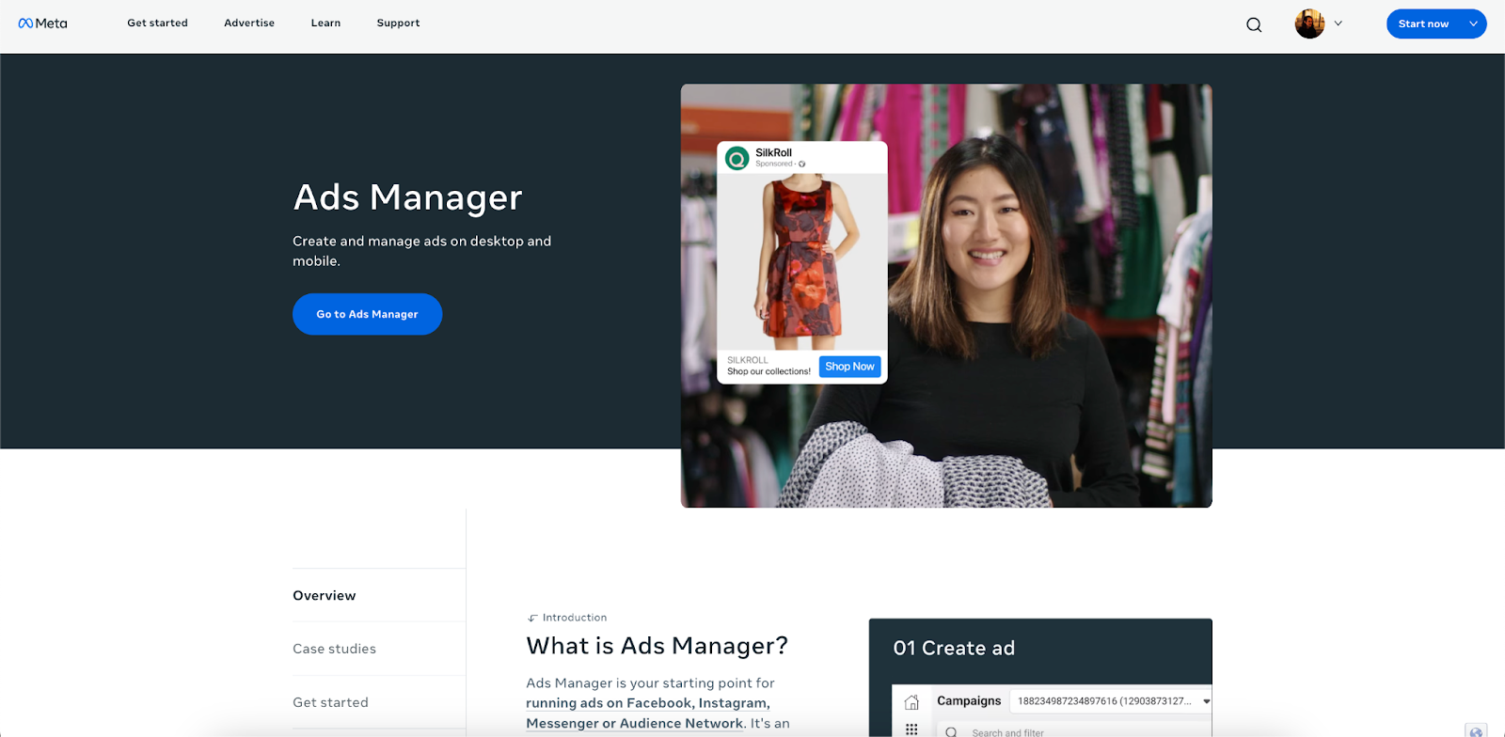Expand the profile chevron next to avatar
Screen dimensions: 1505x737
[x=1338, y=24]
